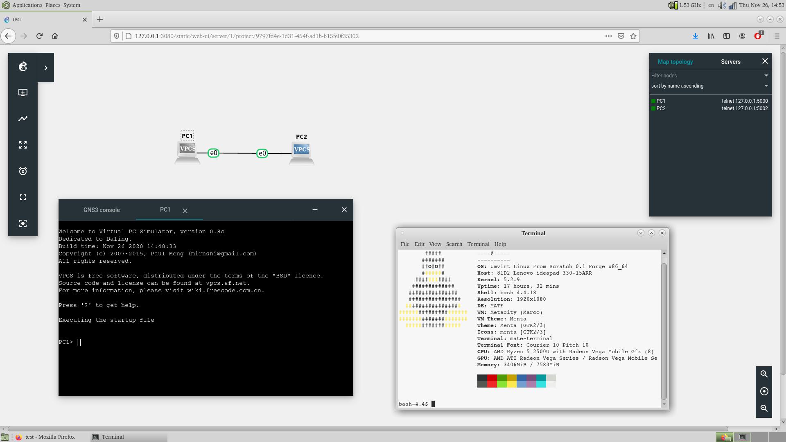Image resolution: width=786 pixels, height=442 pixels.
Task: Take screenshot using bottom sidebar icon
Action: [23, 223]
